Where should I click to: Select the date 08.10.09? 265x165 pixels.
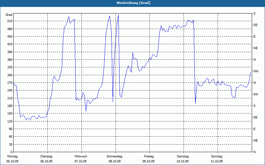pos(115,161)
